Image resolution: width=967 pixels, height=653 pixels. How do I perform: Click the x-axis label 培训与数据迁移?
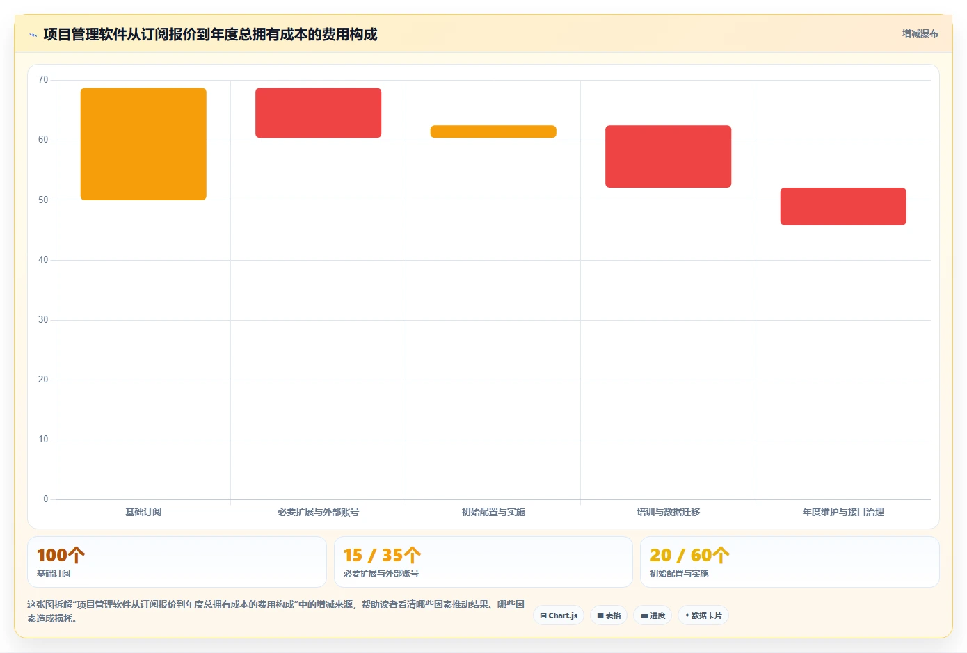click(x=668, y=512)
